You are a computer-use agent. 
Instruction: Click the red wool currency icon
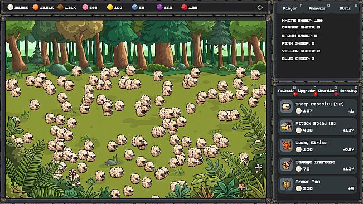pos(184,7)
